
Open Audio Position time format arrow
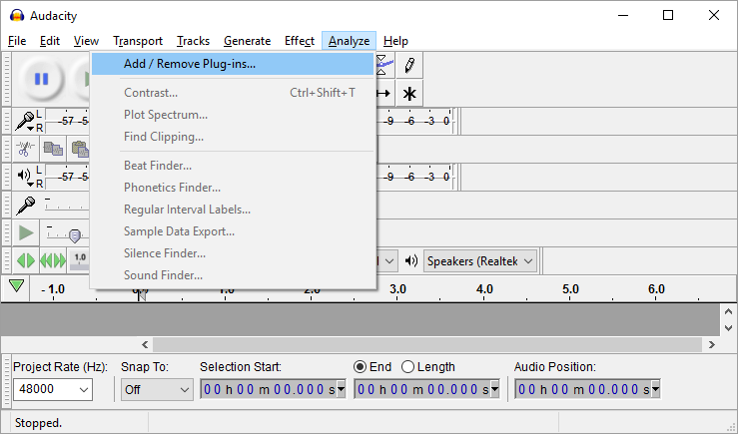pyautogui.click(x=655, y=389)
